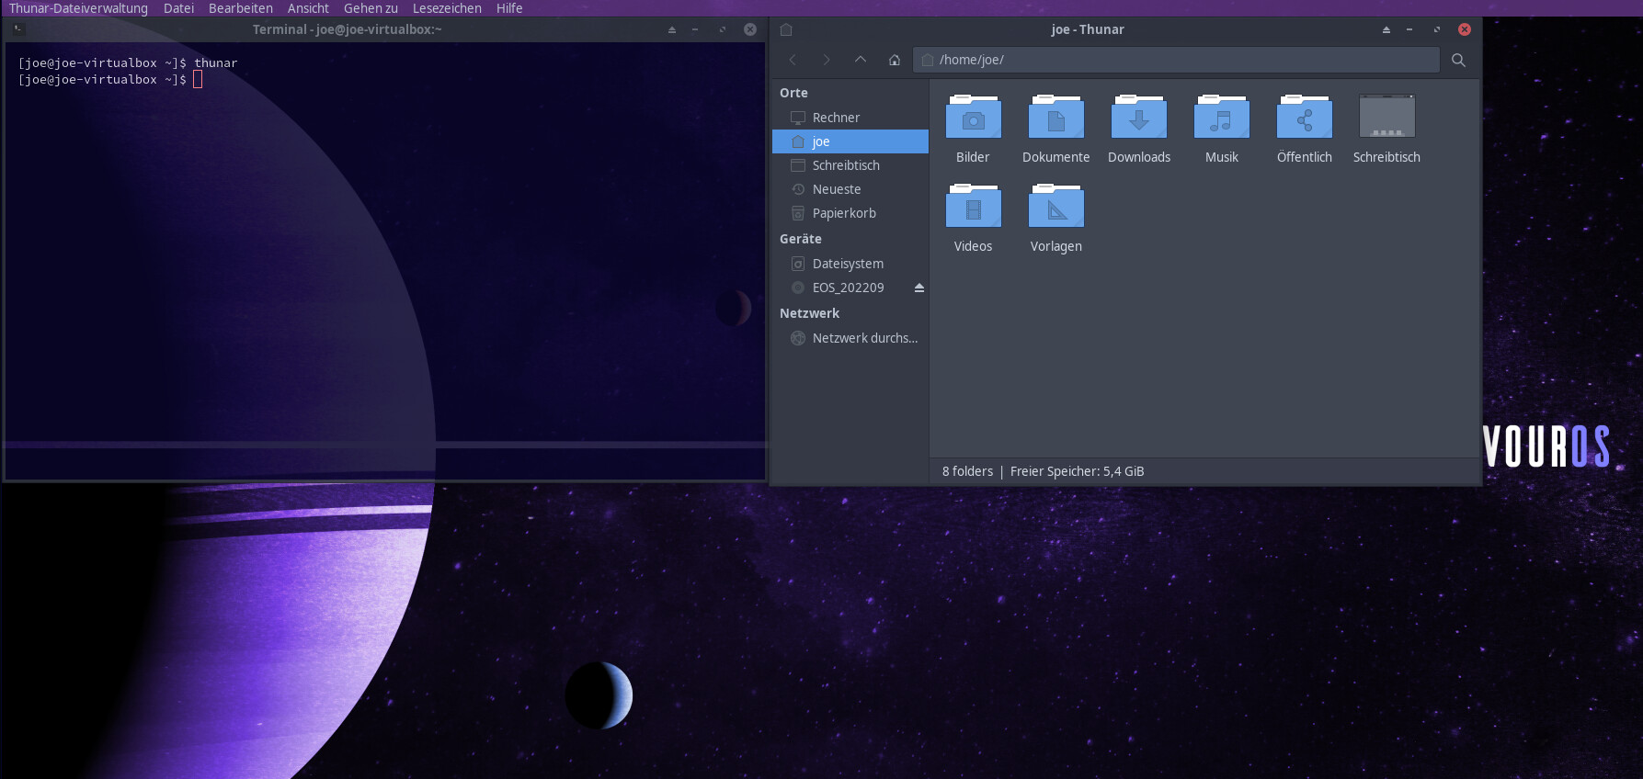Image resolution: width=1643 pixels, height=779 pixels.
Task: Open the Videos folder
Action: [x=973, y=218]
